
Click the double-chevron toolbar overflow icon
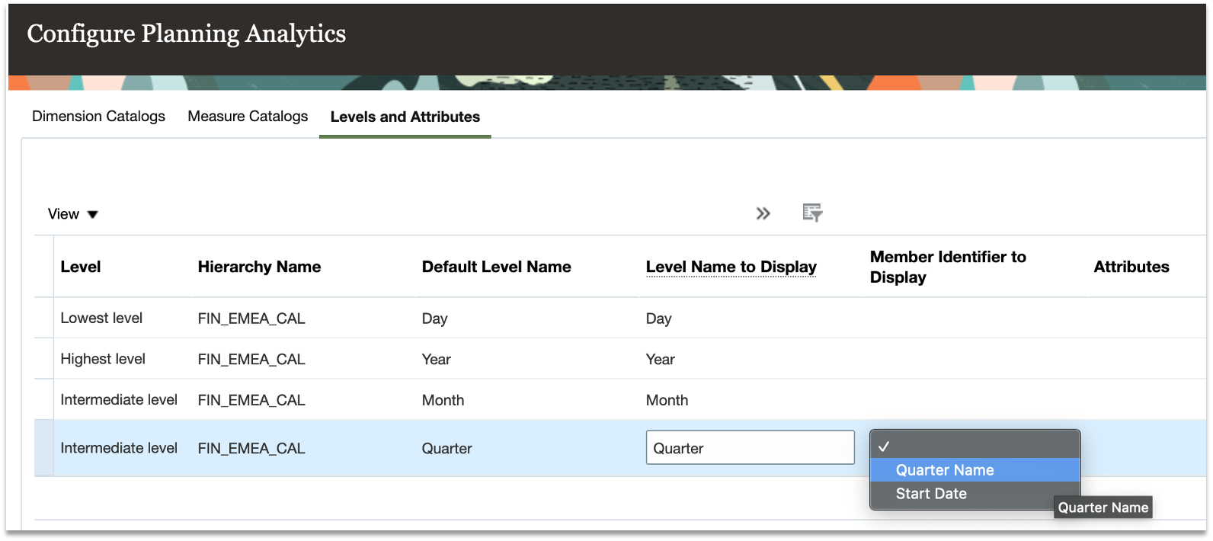click(x=763, y=213)
